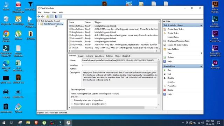Image resolution: width=224 pixels, height=126 pixels.
Task: Click the red Delete X icon
Action: [x=164, y=90]
